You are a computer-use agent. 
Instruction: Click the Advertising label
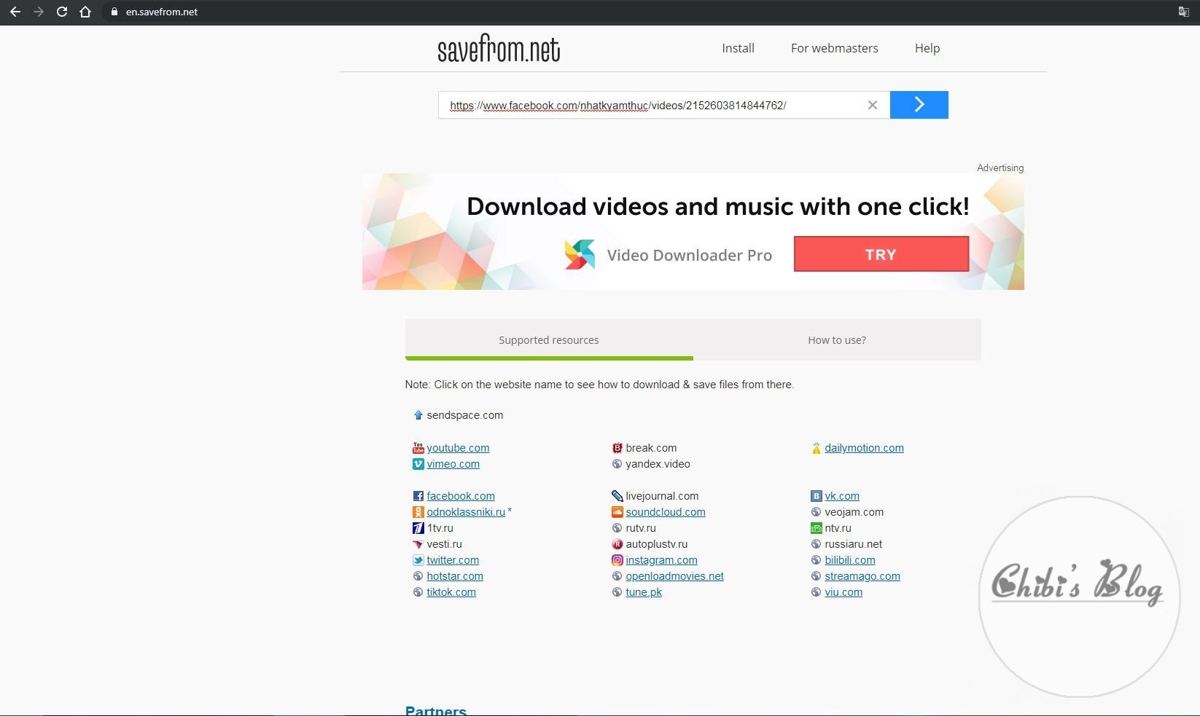click(x=1000, y=168)
